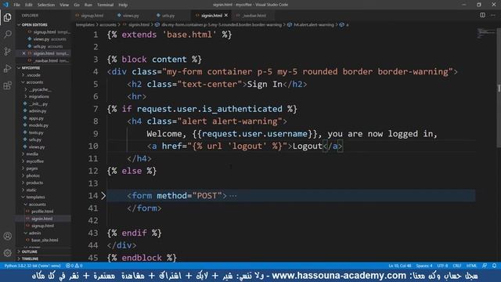
Task: Open the Edit menu
Action: click(29, 5)
